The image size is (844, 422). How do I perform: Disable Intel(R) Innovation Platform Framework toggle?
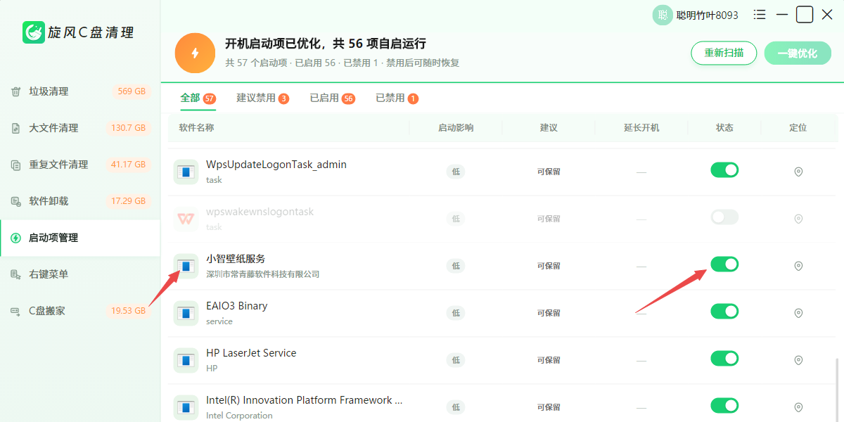[724, 405]
